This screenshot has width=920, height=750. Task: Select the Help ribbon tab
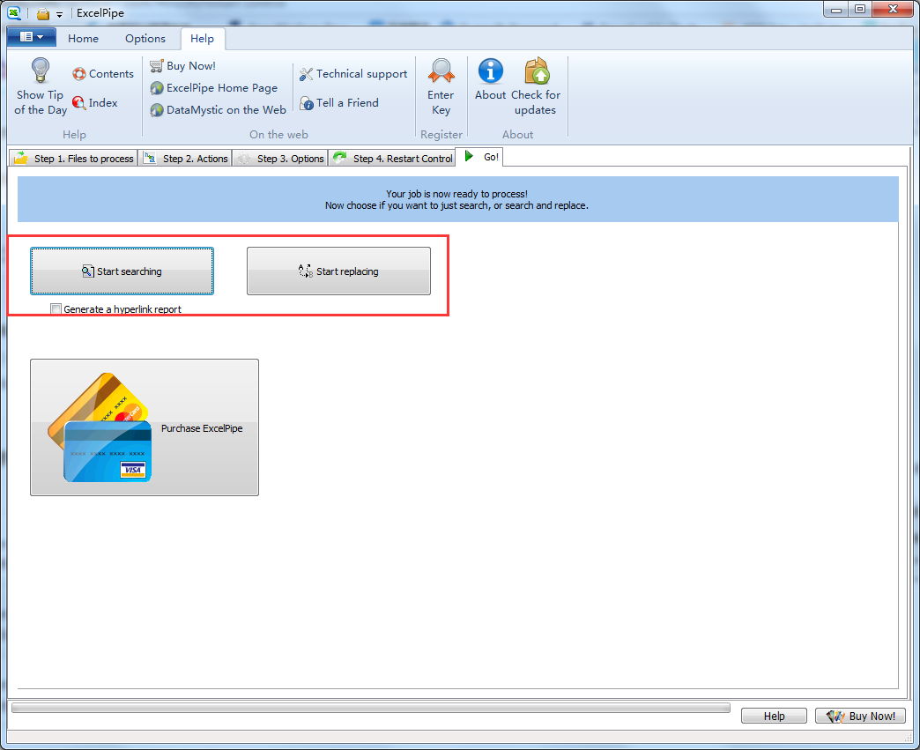203,39
